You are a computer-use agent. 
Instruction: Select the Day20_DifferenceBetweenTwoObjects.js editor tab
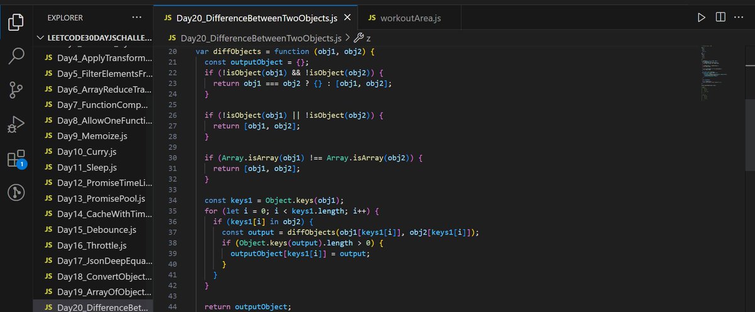point(256,18)
